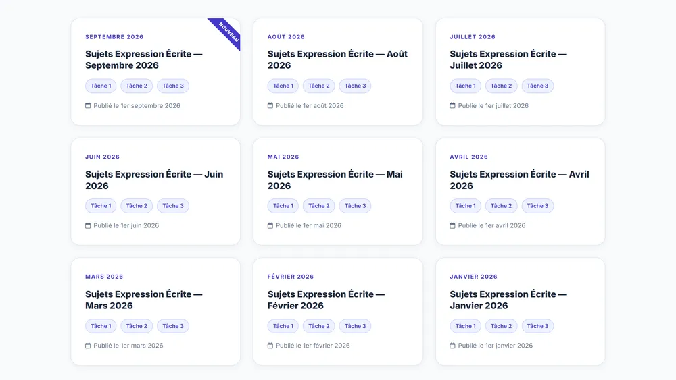Open Sujets Expression Écrite — Juin 2026 title

point(154,180)
